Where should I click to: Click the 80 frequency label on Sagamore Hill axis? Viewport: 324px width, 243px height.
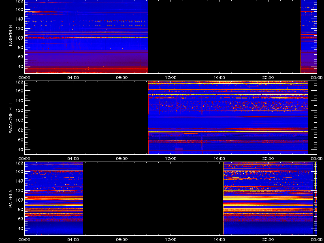[x=21, y=130]
